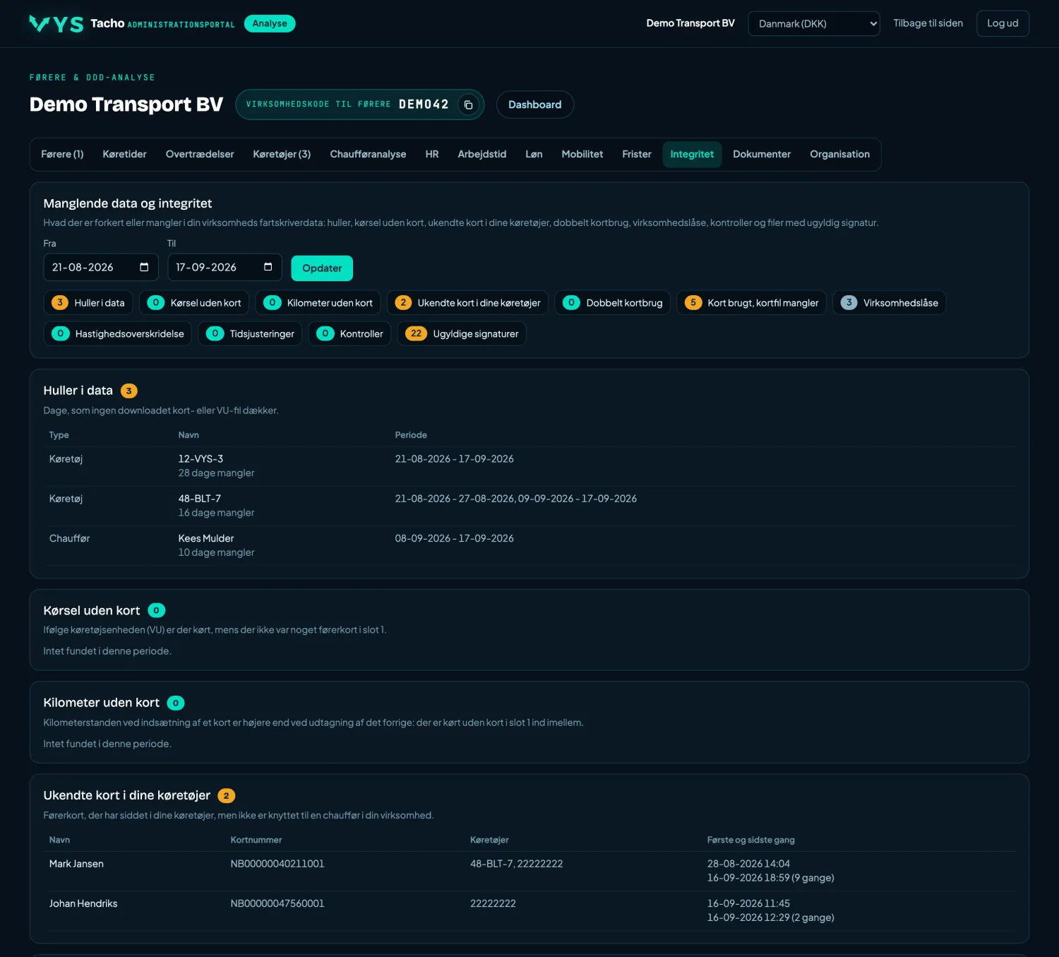Copy the company code DEM042

click(x=468, y=105)
